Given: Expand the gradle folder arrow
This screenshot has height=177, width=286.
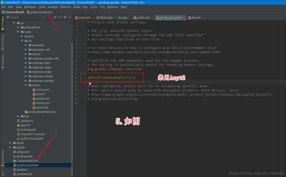Looking at the screenshot, I should (x=10, y=147).
